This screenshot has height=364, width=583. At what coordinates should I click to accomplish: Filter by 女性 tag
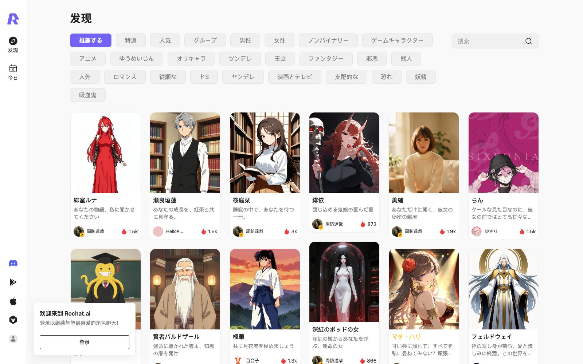(279, 40)
